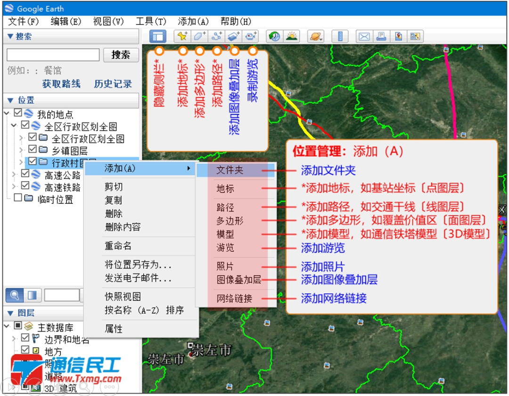Uncheck the top-level 全区行政区划全图 KML checkbox
This screenshot has height=396, width=509.
click(x=25, y=125)
